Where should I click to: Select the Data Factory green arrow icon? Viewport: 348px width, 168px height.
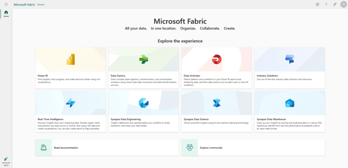[x=144, y=59]
